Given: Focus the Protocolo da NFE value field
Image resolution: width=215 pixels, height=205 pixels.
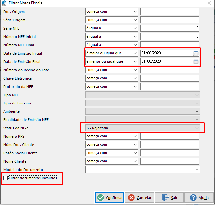Looking at the screenshot, I should 170,86.
